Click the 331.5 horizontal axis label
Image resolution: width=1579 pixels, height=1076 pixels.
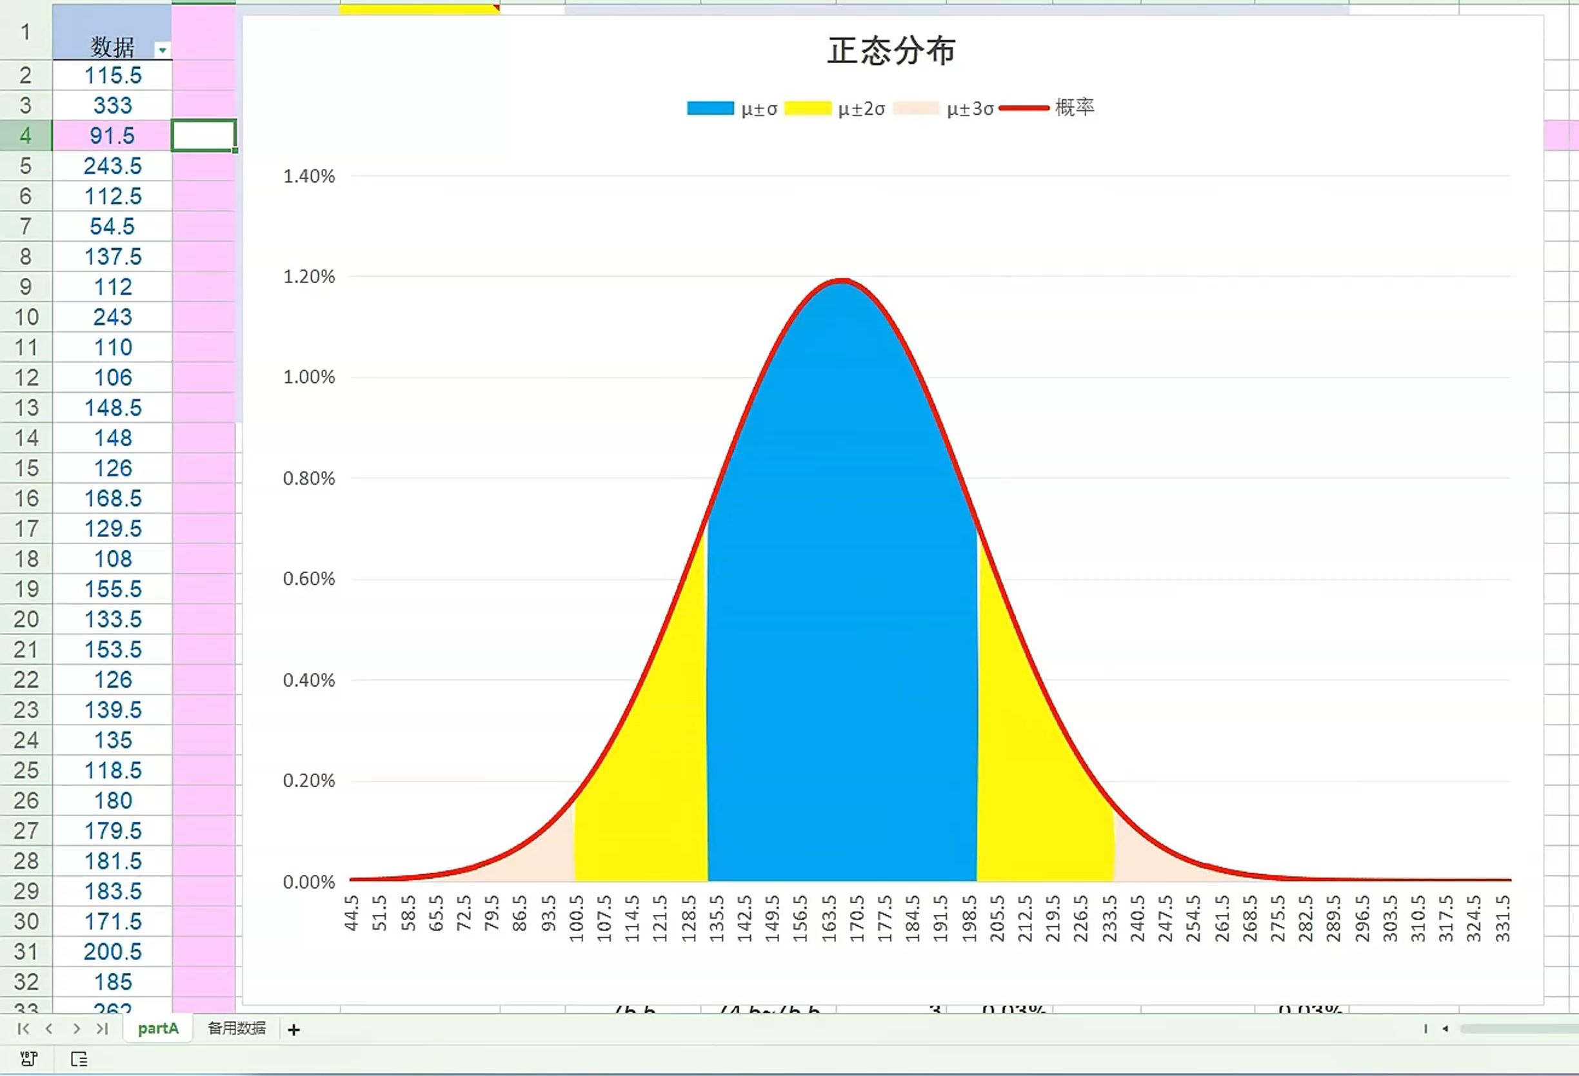coord(1503,919)
